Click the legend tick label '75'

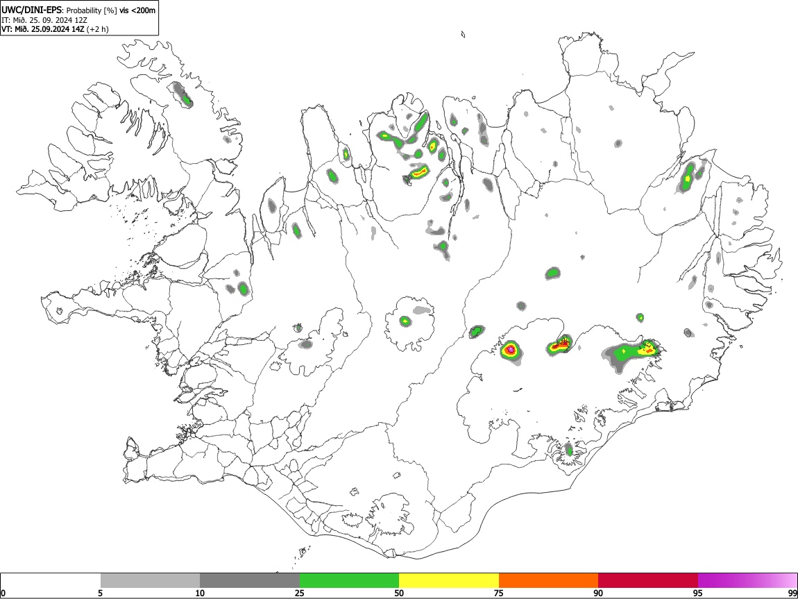tap(499, 593)
